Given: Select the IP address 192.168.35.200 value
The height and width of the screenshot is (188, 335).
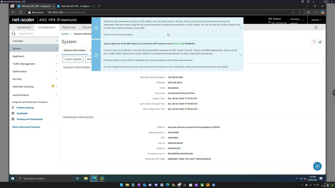Looking at the screenshot, I should pyautogui.click(x=175, y=77).
